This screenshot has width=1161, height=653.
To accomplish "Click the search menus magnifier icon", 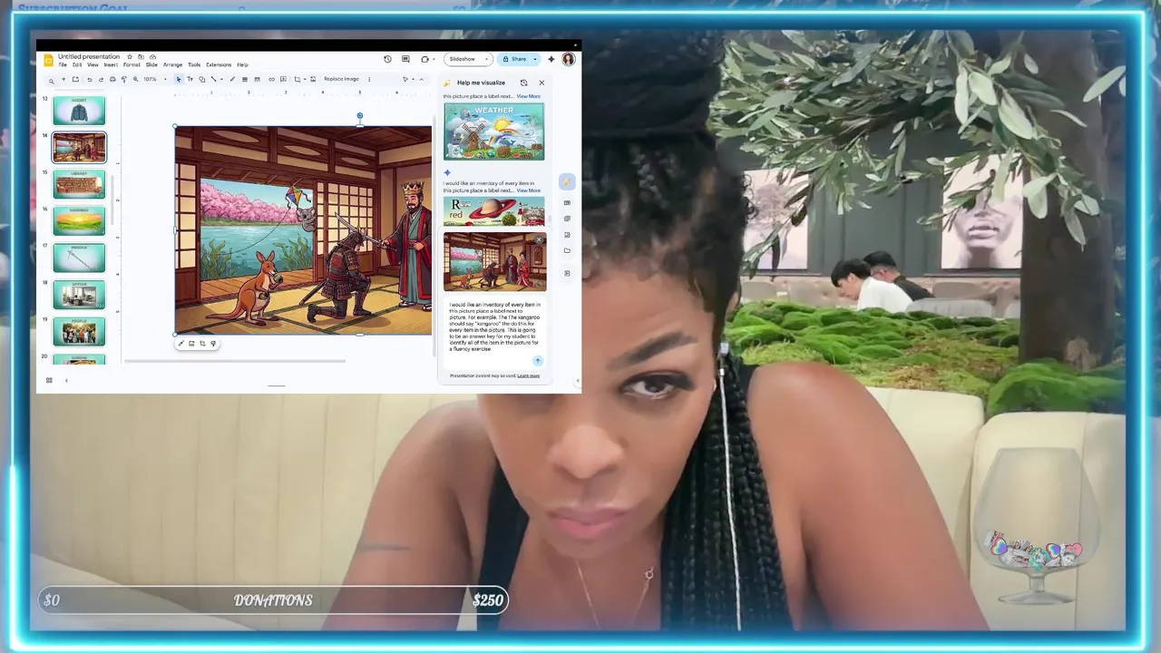I will point(51,80).
